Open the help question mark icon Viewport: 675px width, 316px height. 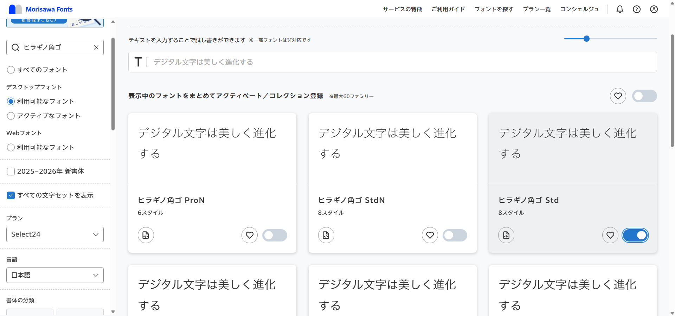(x=637, y=9)
